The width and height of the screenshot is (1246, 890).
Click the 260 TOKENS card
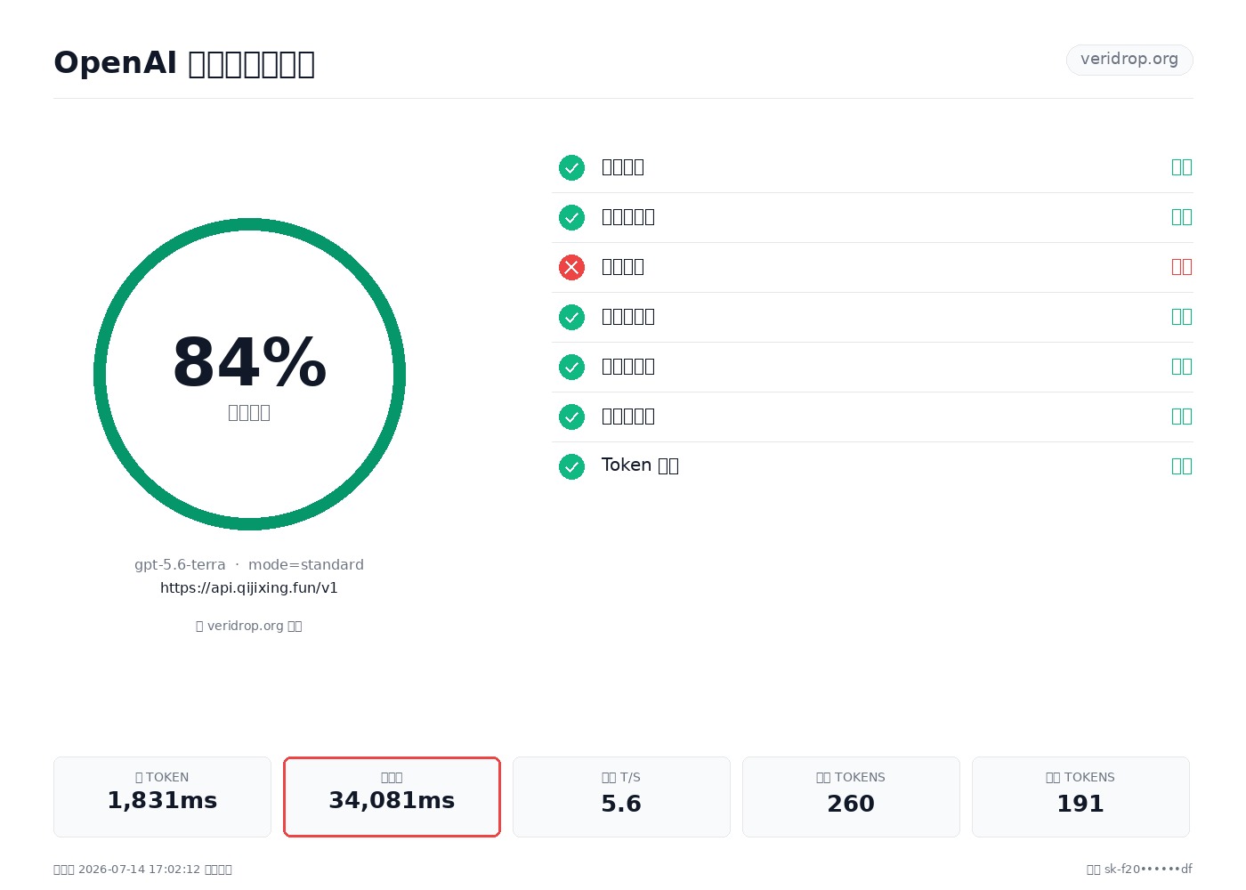click(851, 797)
